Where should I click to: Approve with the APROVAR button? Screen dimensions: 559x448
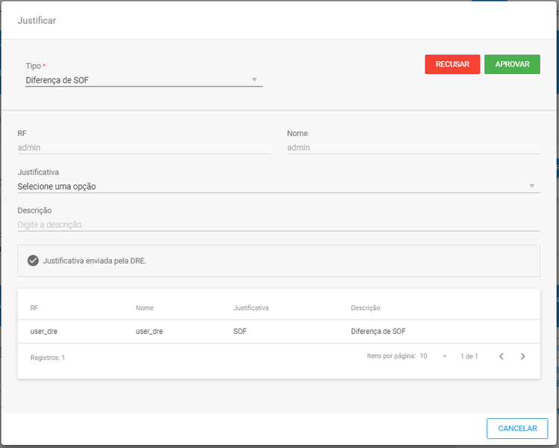(x=512, y=64)
